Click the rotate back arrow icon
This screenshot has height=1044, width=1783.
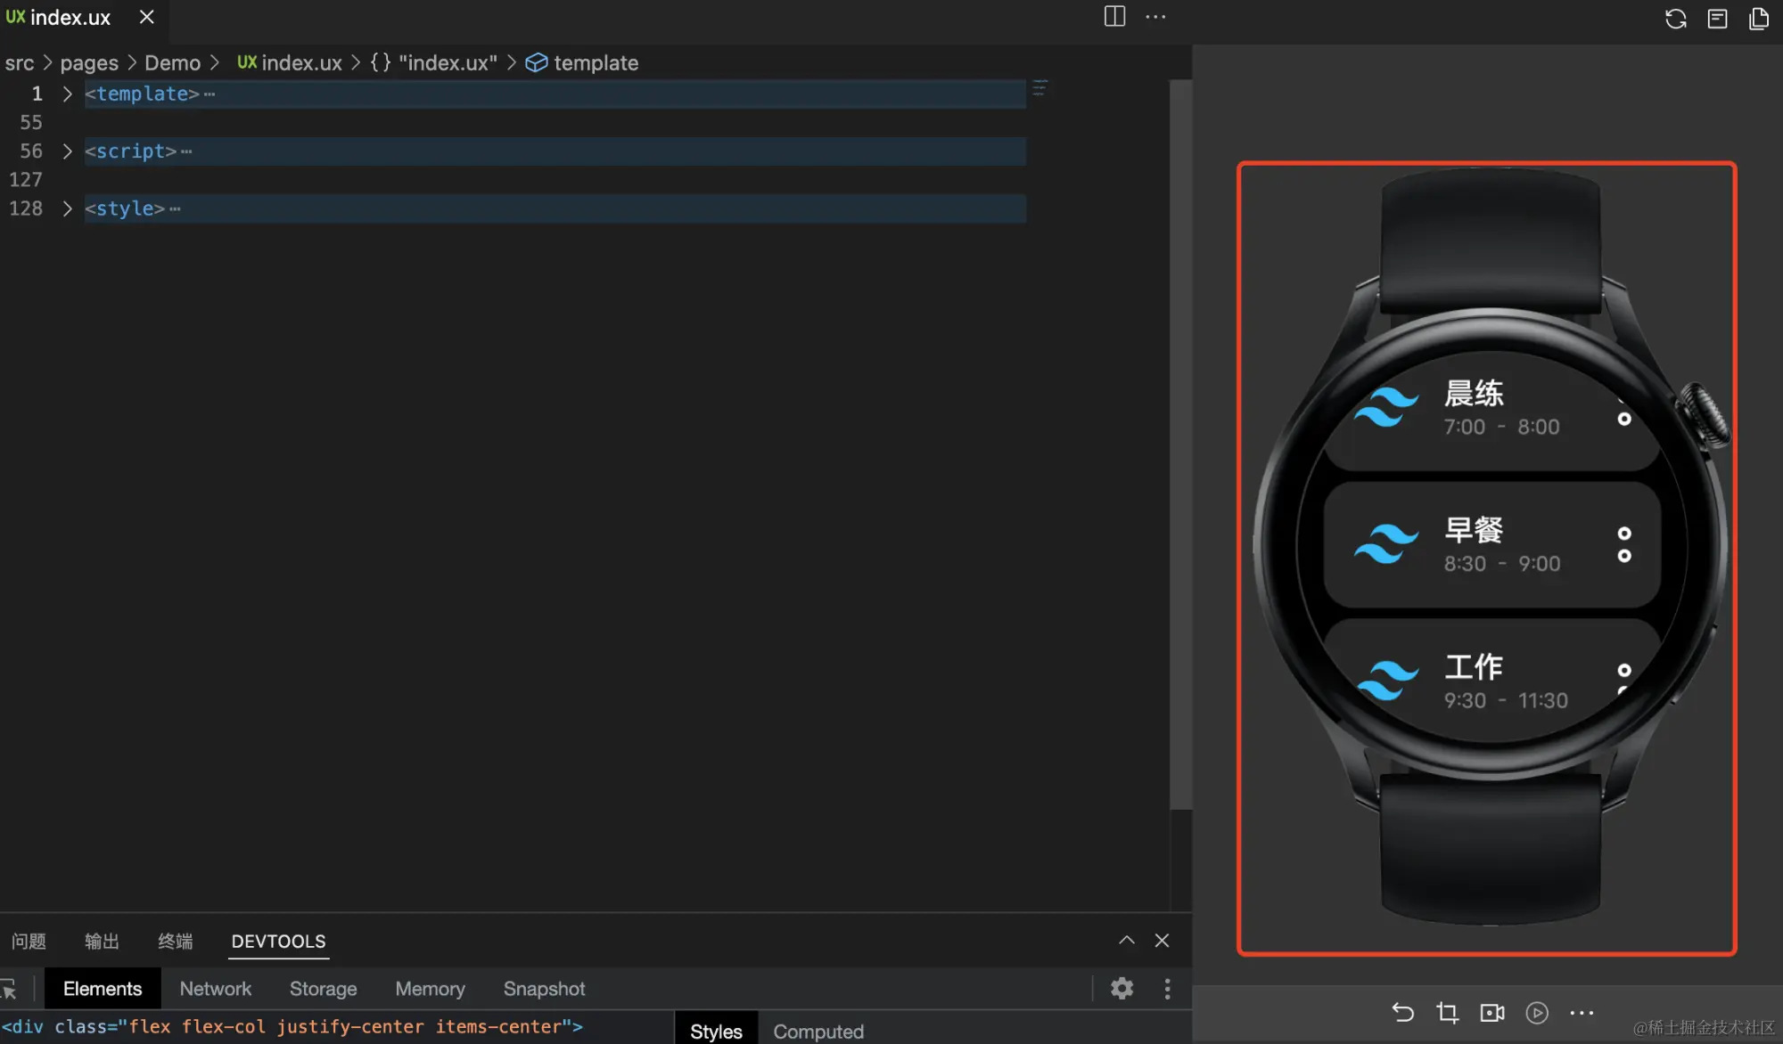(1402, 1013)
